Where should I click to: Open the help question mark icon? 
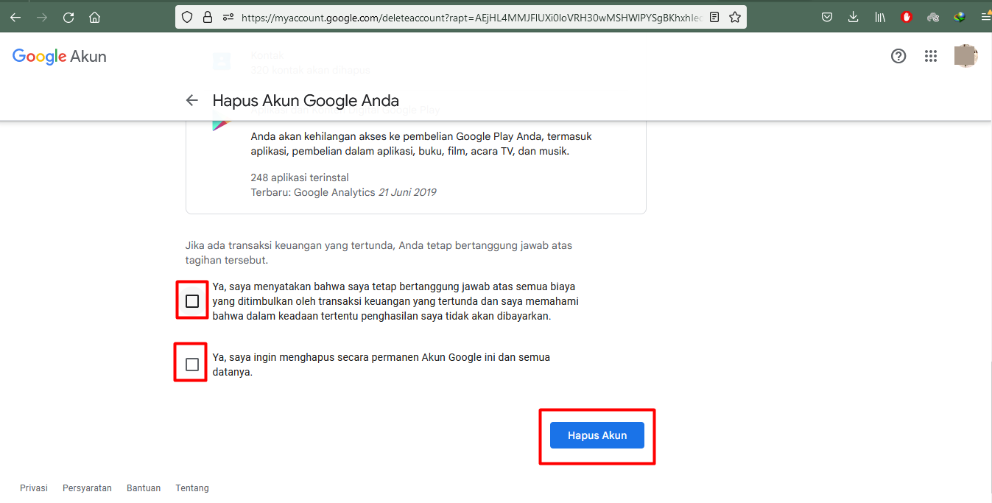pos(898,56)
